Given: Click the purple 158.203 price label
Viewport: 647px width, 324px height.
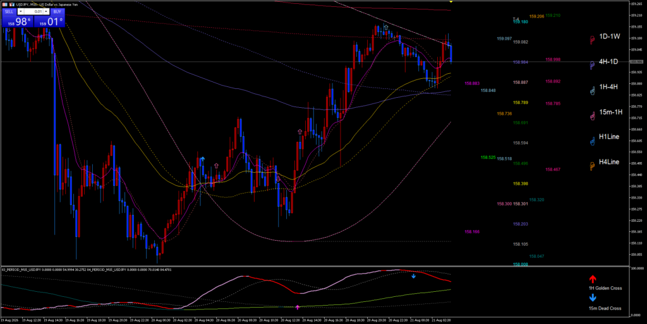Looking at the screenshot, I should (521, 224).
